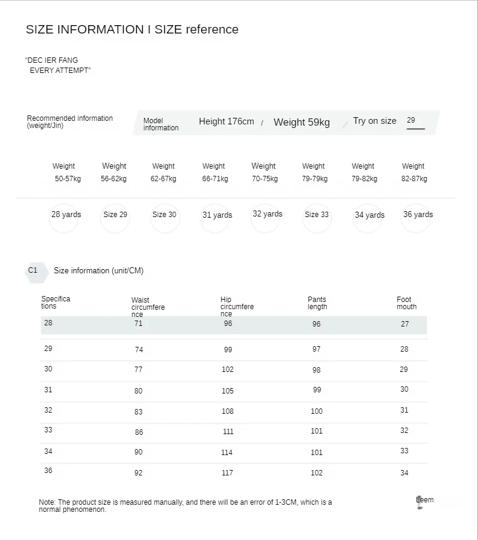Click the Weight 50-57kg label
Screen dimensions: 478x540
tap(68, 172)
